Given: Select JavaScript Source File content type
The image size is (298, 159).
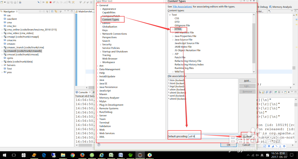Looking at the screenshot, I should (187, 43).
